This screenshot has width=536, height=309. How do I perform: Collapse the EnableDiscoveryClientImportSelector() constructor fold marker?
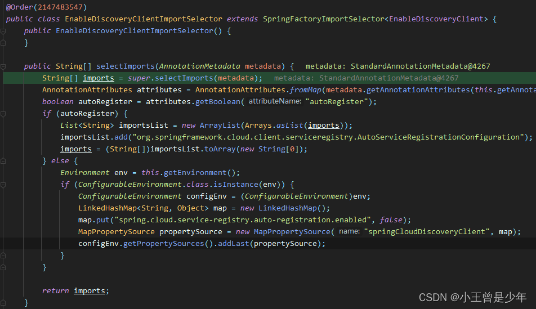click(x=3, y=31)
